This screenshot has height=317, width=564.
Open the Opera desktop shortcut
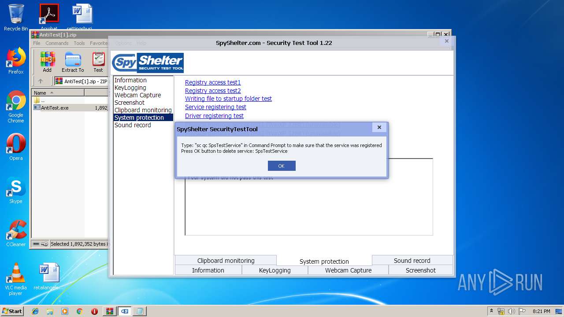[x=16, y=147]
